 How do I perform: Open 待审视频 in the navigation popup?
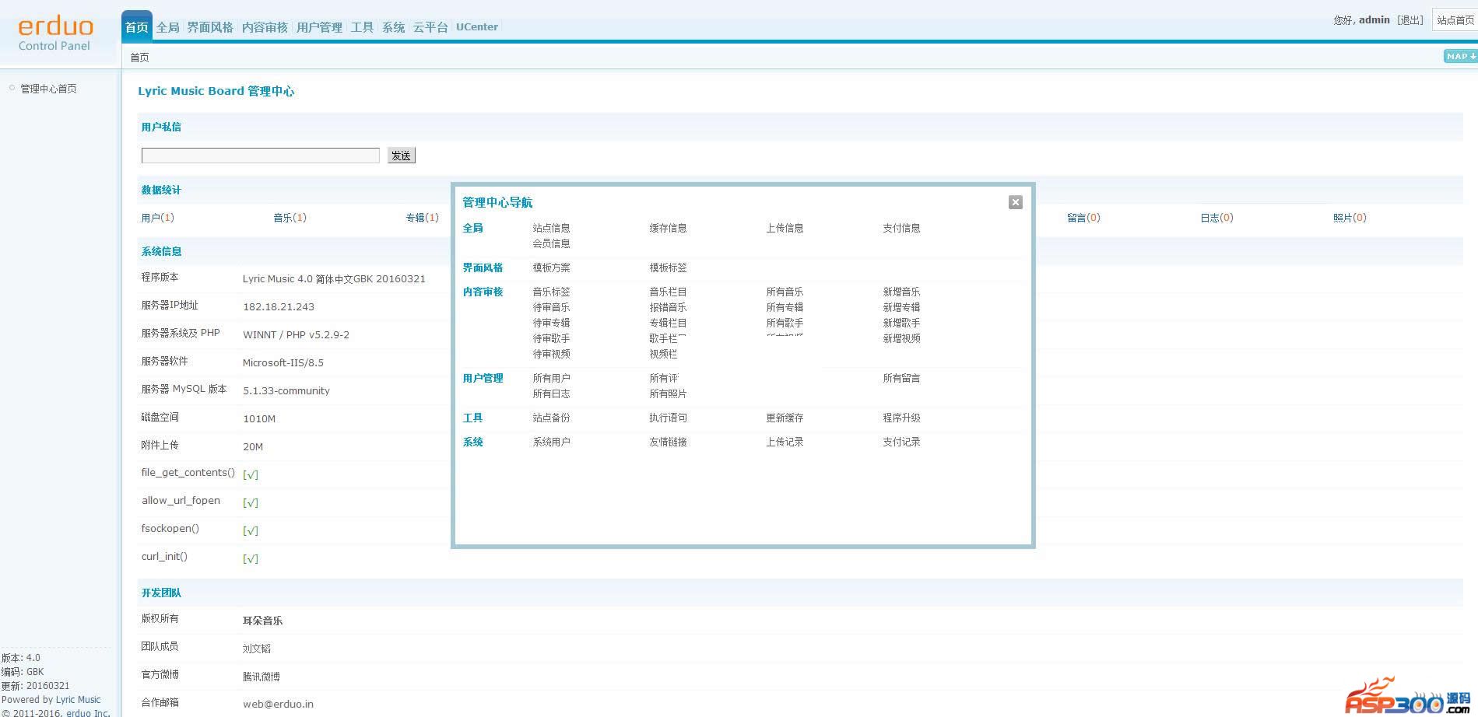click(x=551, y=354)
